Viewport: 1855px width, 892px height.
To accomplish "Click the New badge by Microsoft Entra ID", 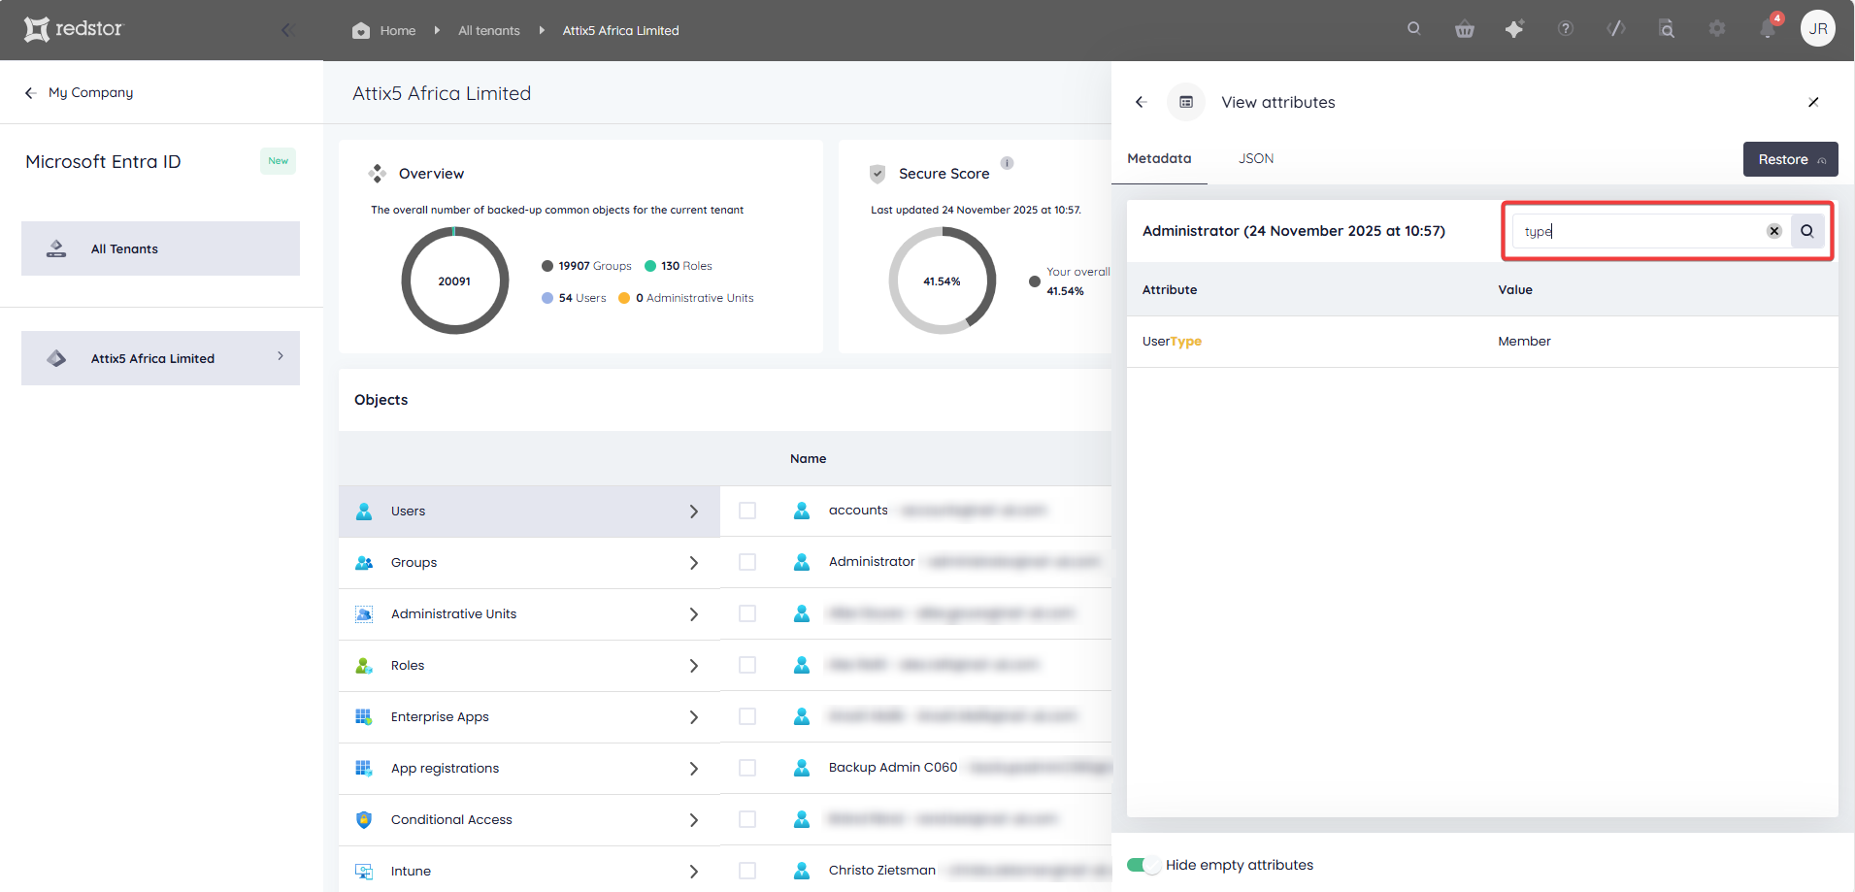I will (x=279, y=161).
